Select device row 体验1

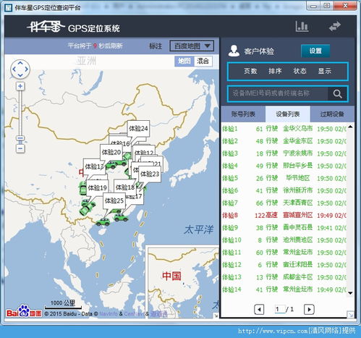pyautogui.click(x=284, y=129)
